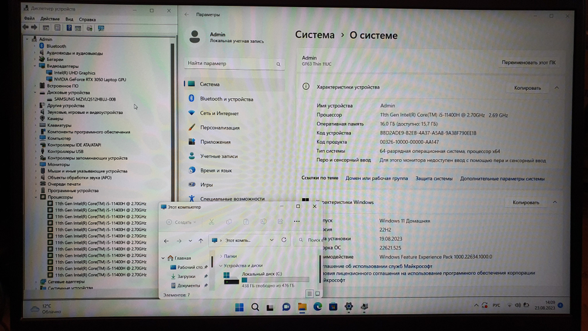Viewport: 588px width, 331px height.
Task: Open Приложения settings
Action: coord(235,142)
